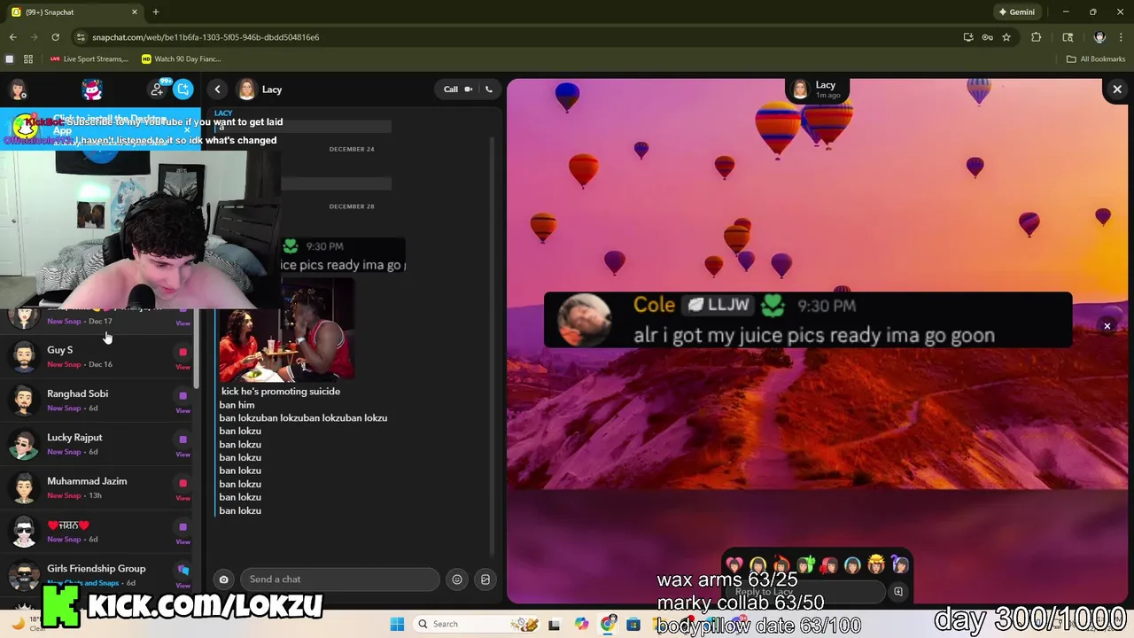Open the sticker icon beside Reply to Lacy
This screenshot has height=638, width=1134.
tap(898, 592)
